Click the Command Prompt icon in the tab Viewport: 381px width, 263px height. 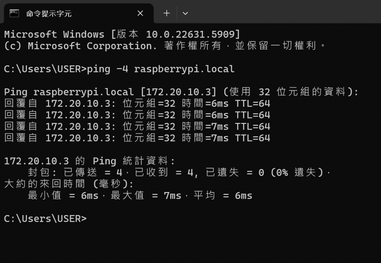(x=14, y=13)
